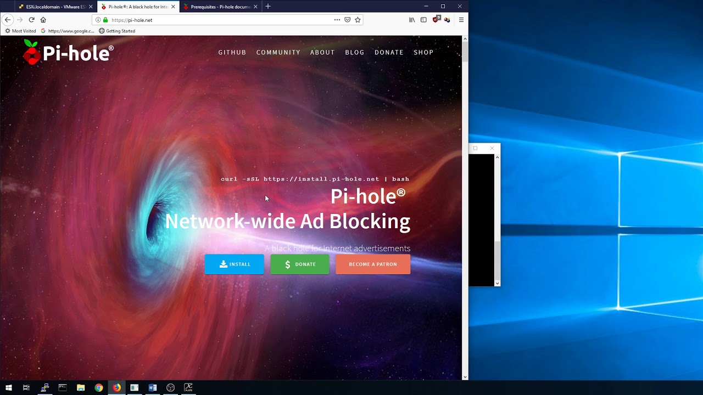Viewport: 703px width, 395px height.
Task: Click the curl install command text
Action: pyautogui.click(x=315, y=179)
